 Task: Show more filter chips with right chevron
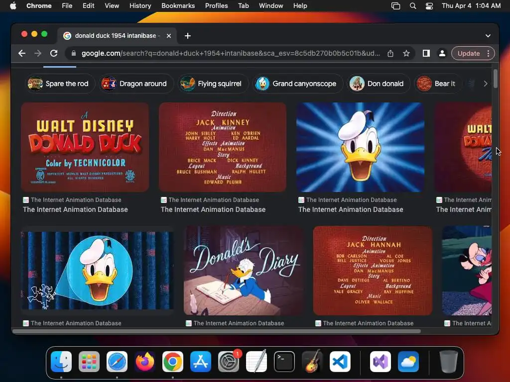click(x=485, y=84)
